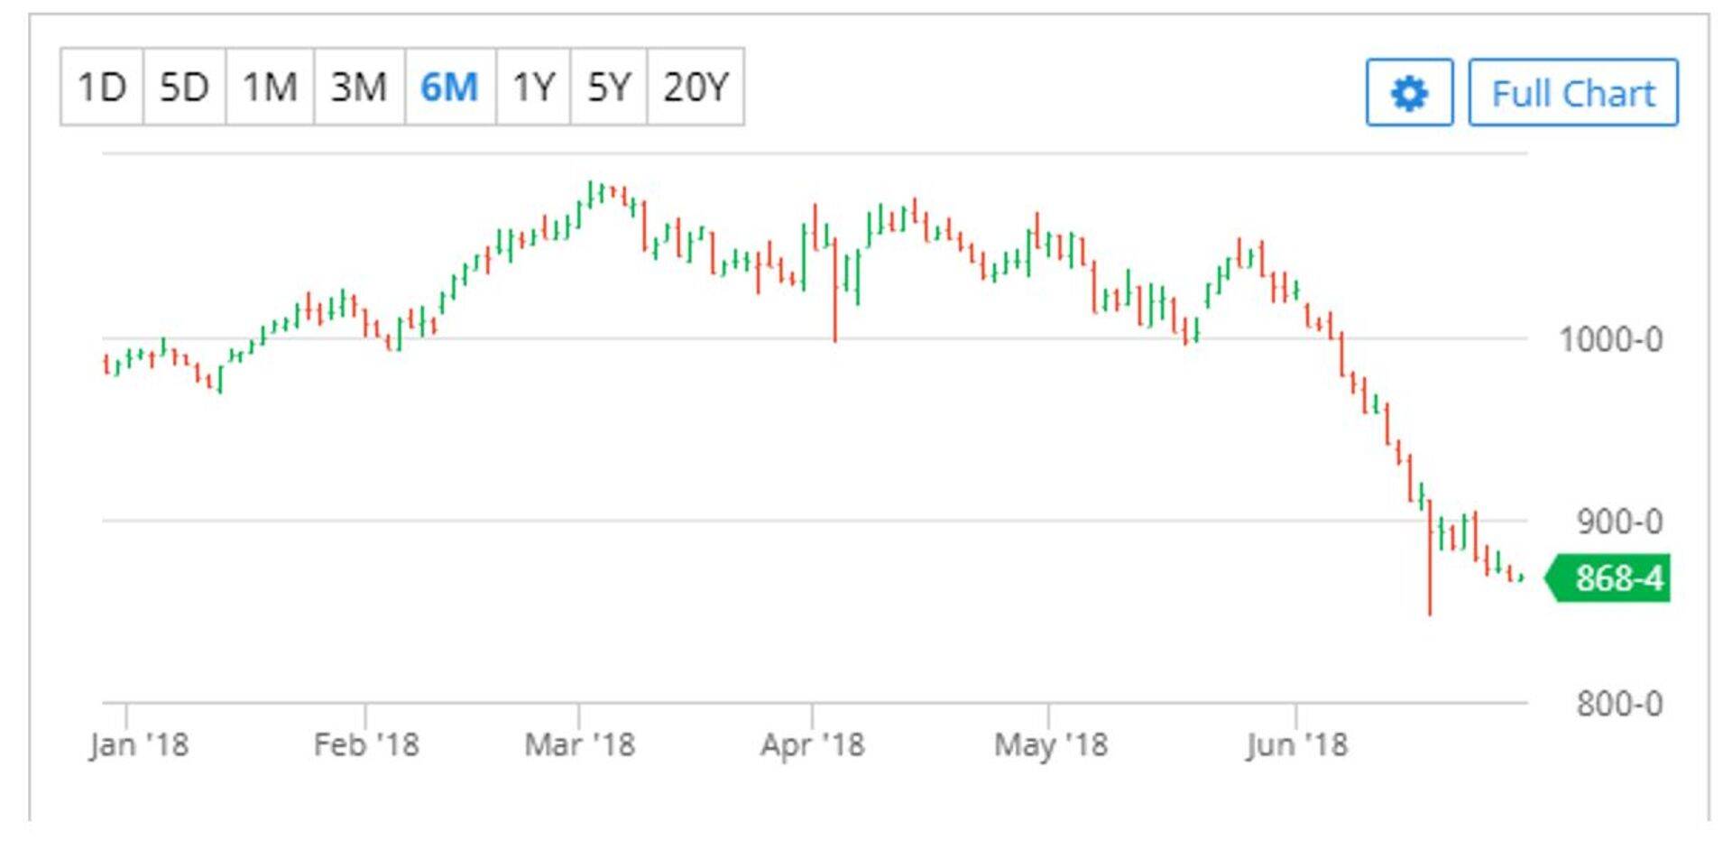Click the Feb '18 date label

pyautogui.click(x=366, y=745)
